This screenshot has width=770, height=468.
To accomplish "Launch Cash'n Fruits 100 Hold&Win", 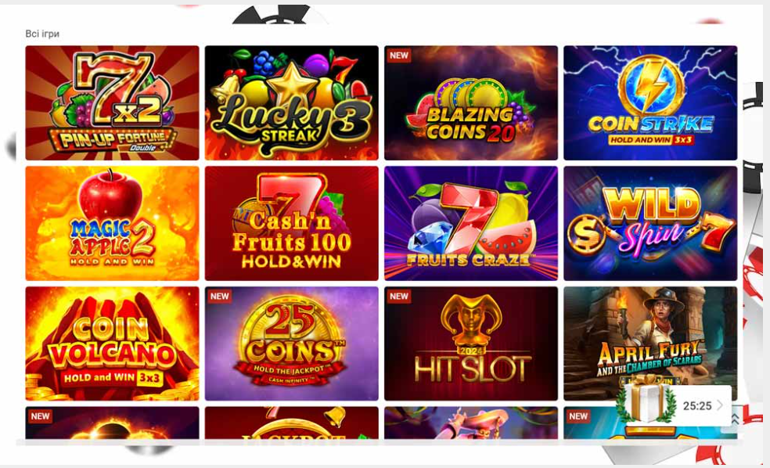I will (291, 224).
